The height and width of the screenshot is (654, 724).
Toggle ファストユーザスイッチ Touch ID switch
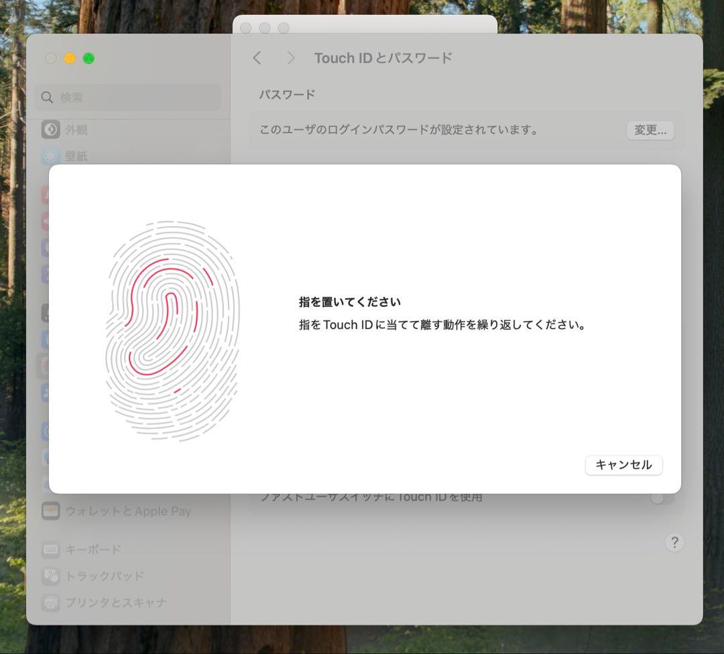pyautogui.click(x=661, y=498)
